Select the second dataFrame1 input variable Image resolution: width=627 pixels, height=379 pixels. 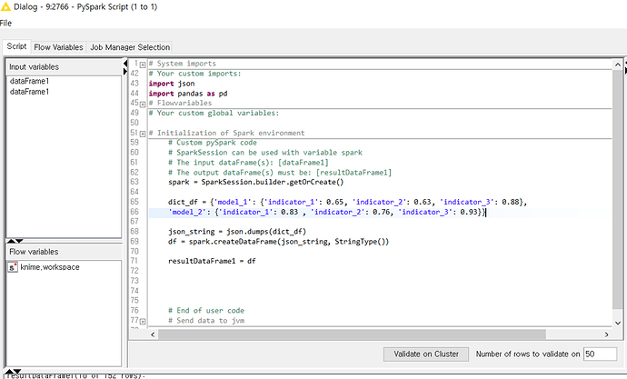click(30, 92)
